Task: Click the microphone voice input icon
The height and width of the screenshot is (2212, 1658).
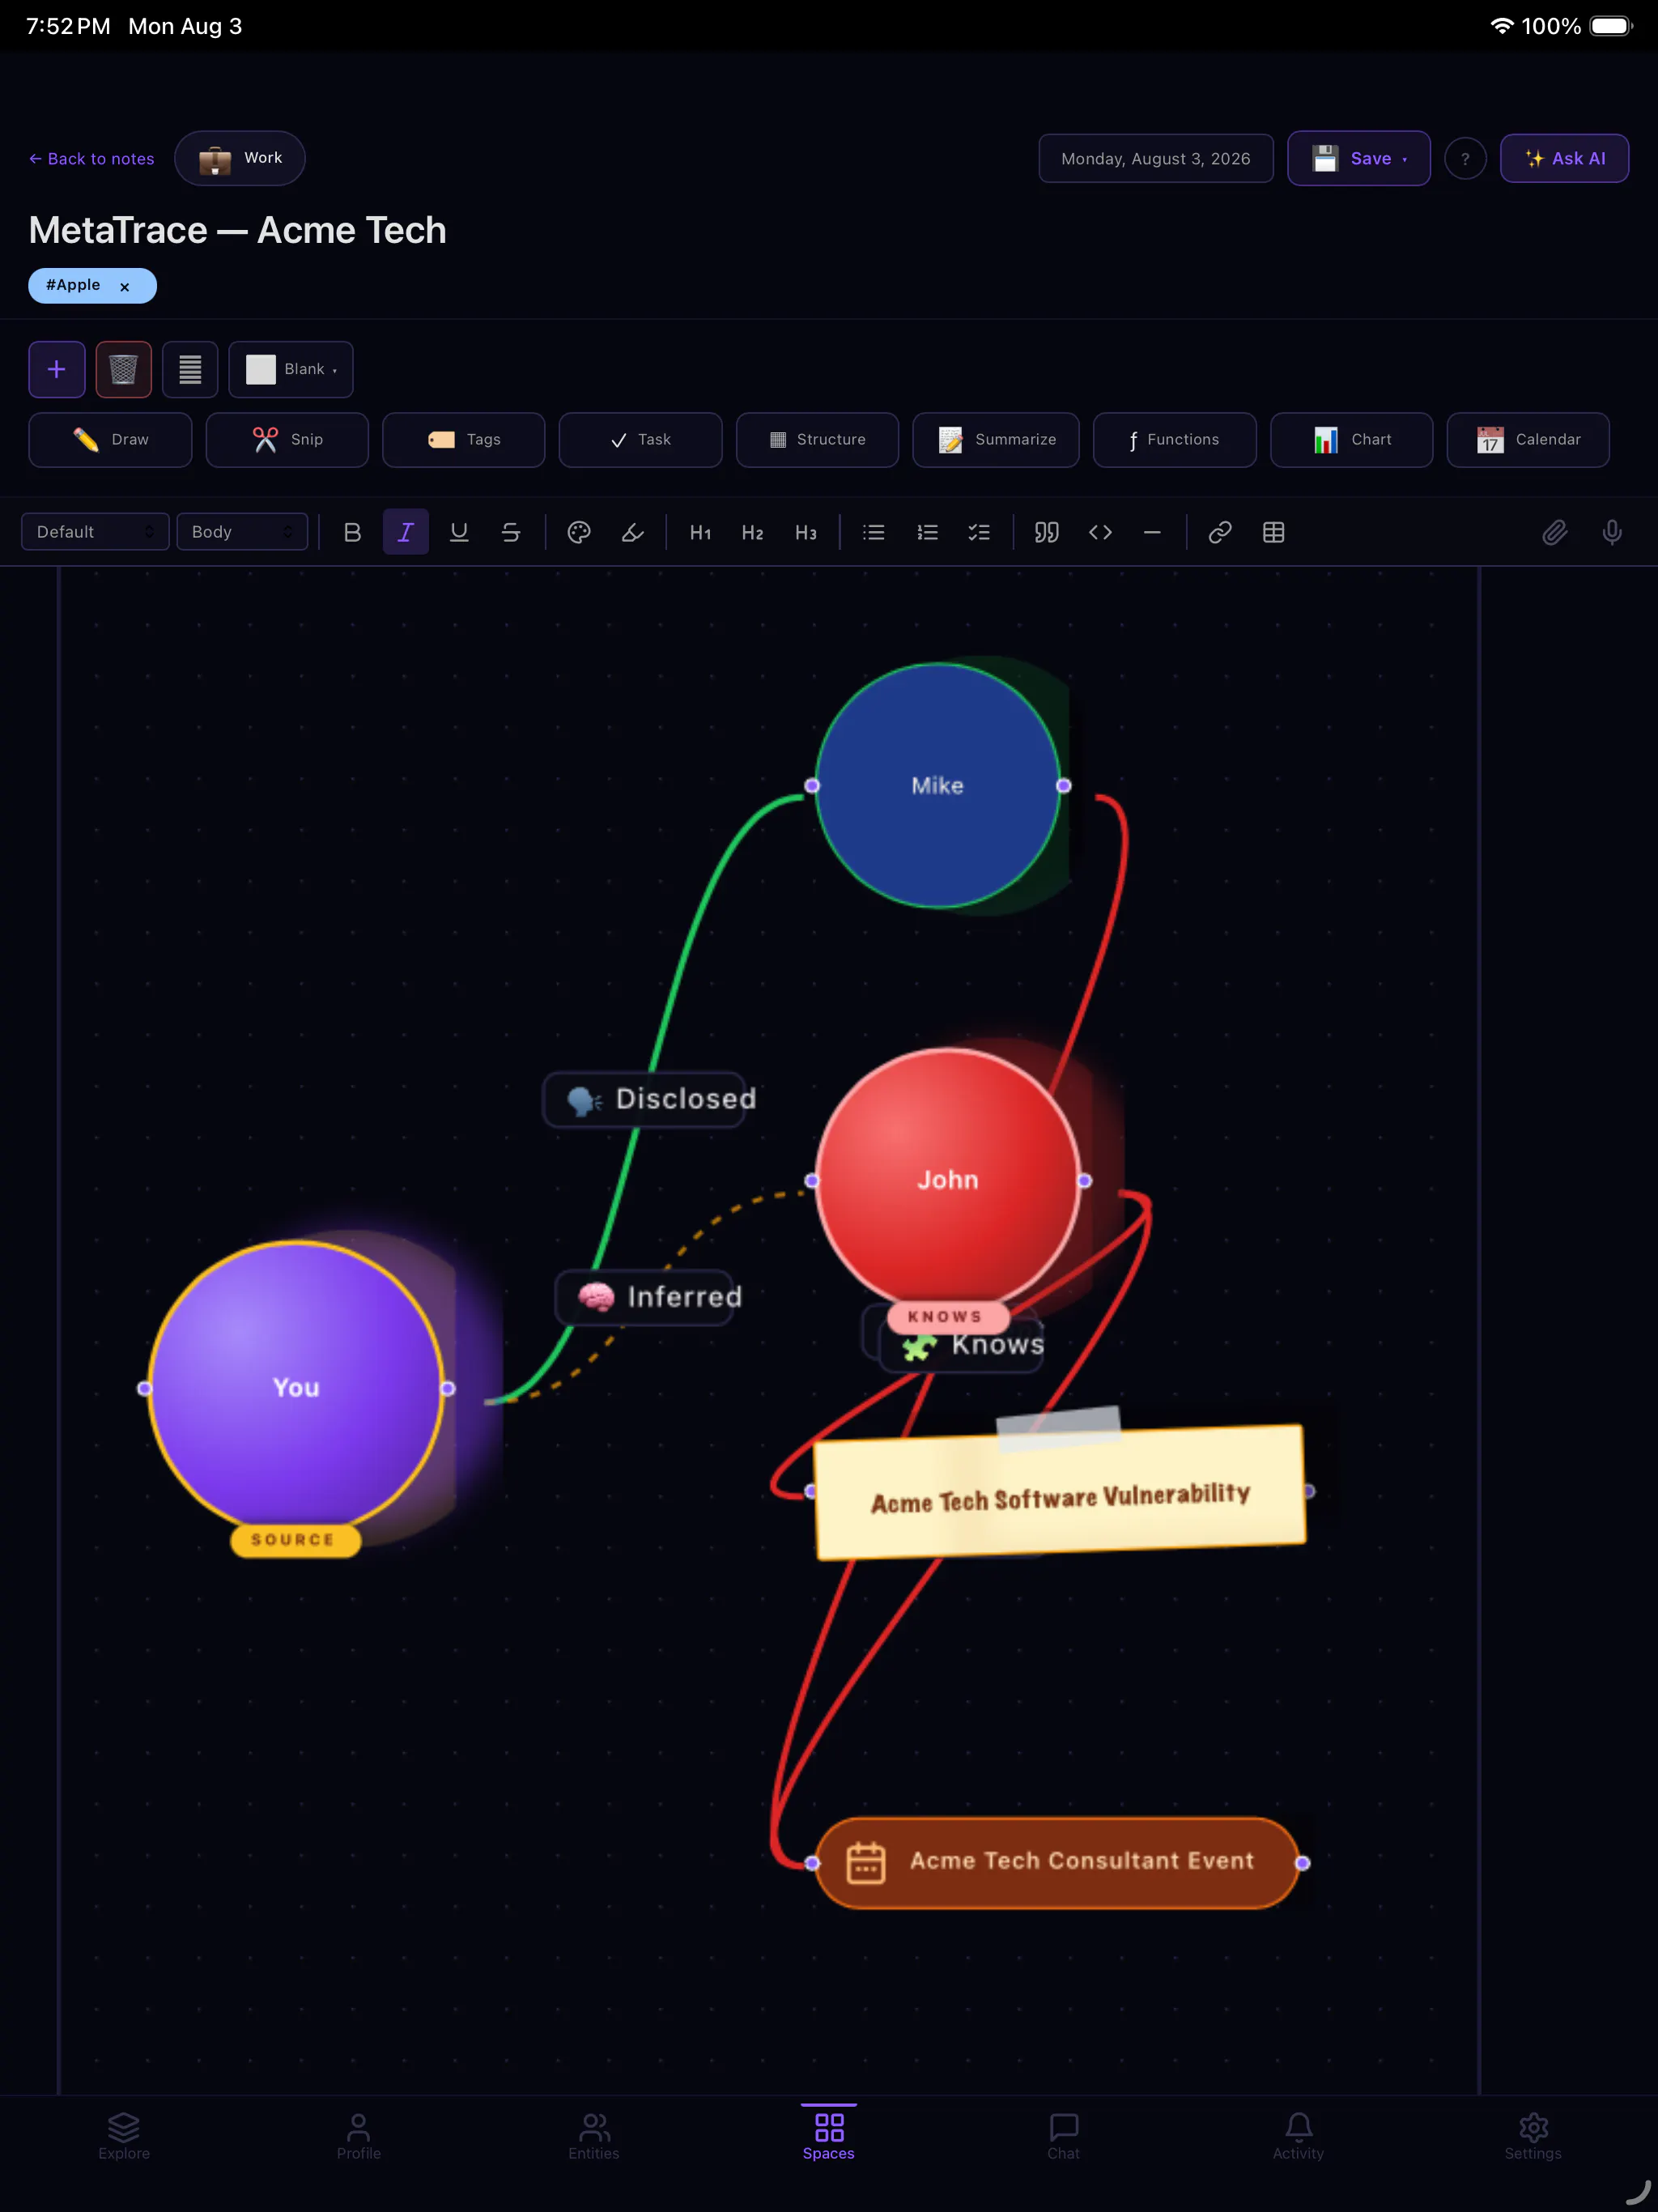Action: coord(1612,532)
